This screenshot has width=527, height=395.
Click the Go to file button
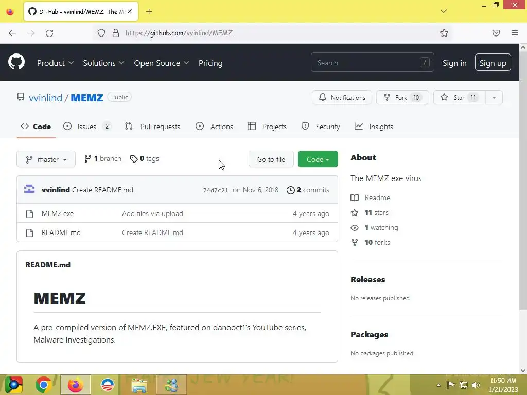[x=271, y=159]
